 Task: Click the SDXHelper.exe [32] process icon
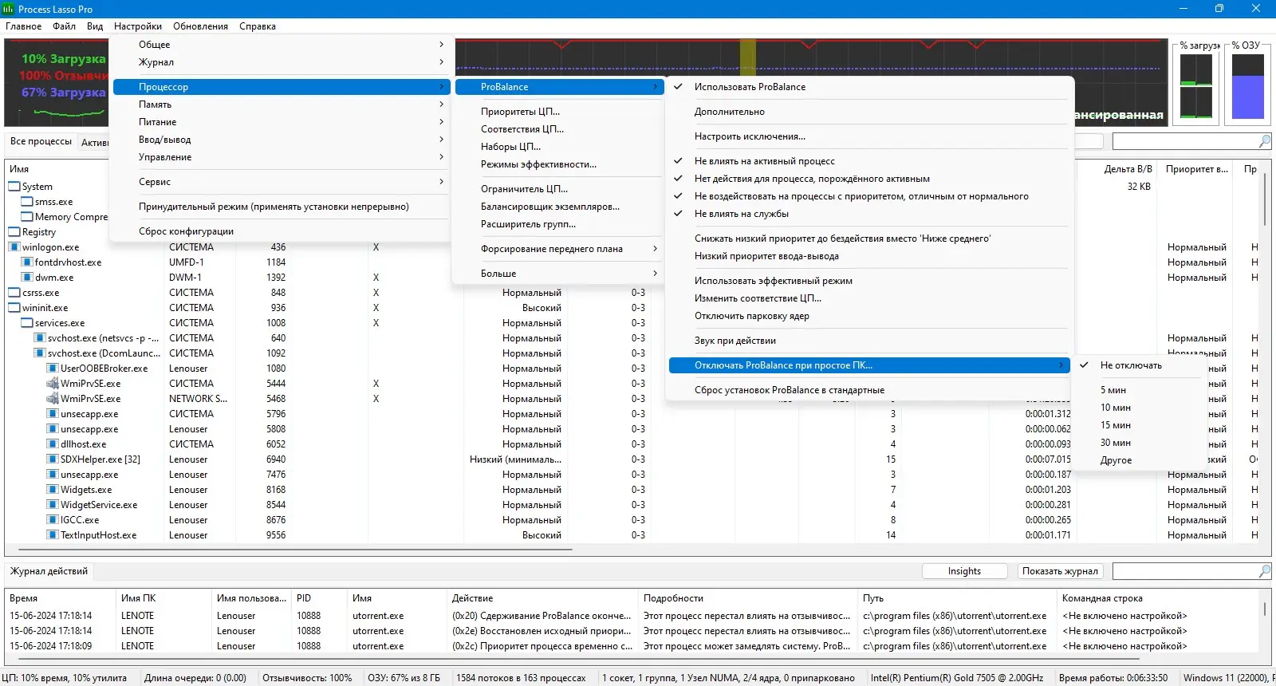pyautogui.click(x=53, y=459)
